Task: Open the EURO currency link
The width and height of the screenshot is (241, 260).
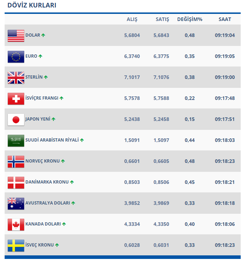Action: [31, 56]
